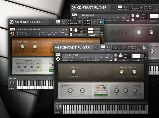Open the wrench icon for Scarbee Mark I

(x=74, y=15)
